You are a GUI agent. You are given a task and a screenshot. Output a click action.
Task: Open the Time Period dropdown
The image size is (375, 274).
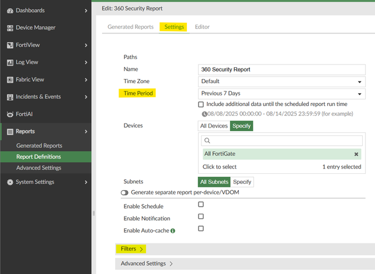283,94
